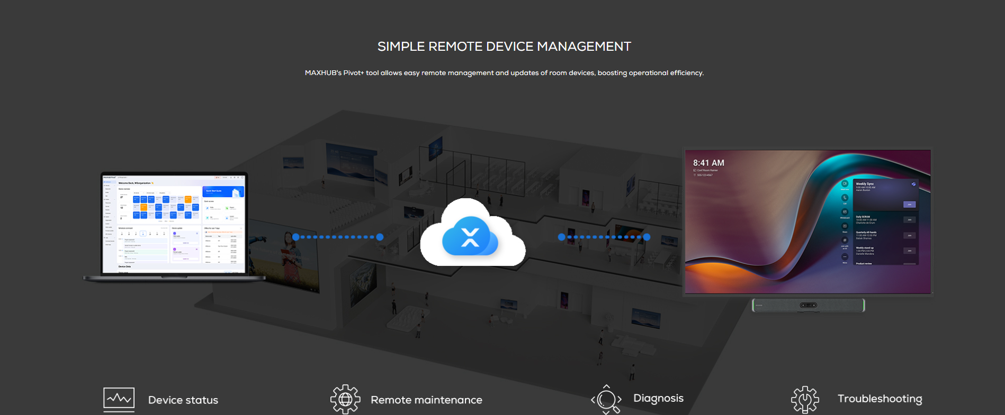Tap the Meet now icon on display
This screenshot has height=415, width=1005.
click(845, 183)
